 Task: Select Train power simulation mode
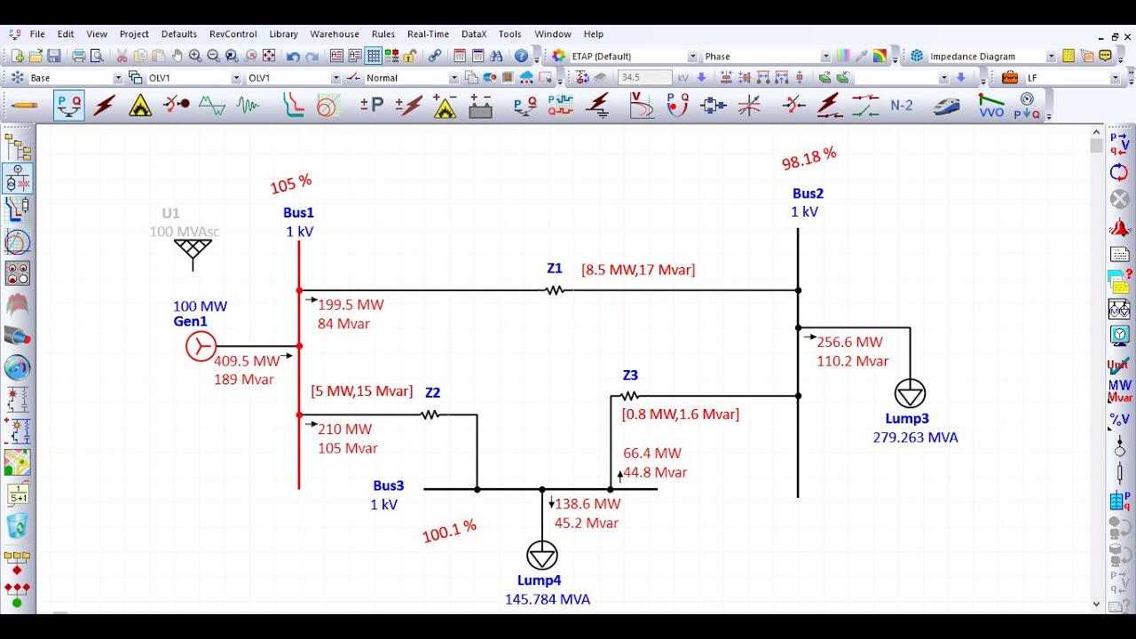tap(947, 106)
